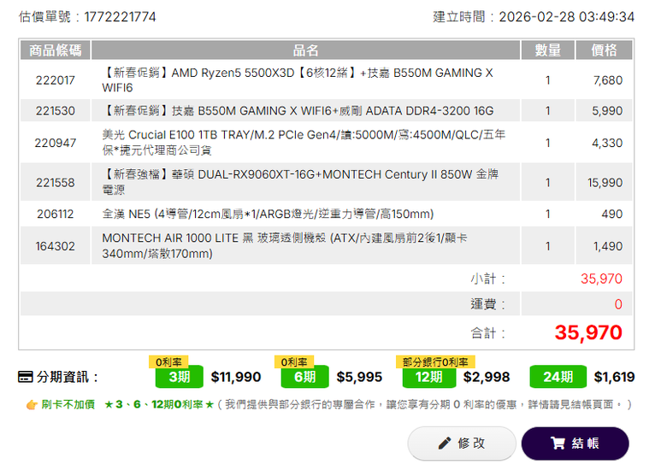The width and height of the screenshot is (667, 470).
Task: Click the 運費 label
Action: point(488,304)
